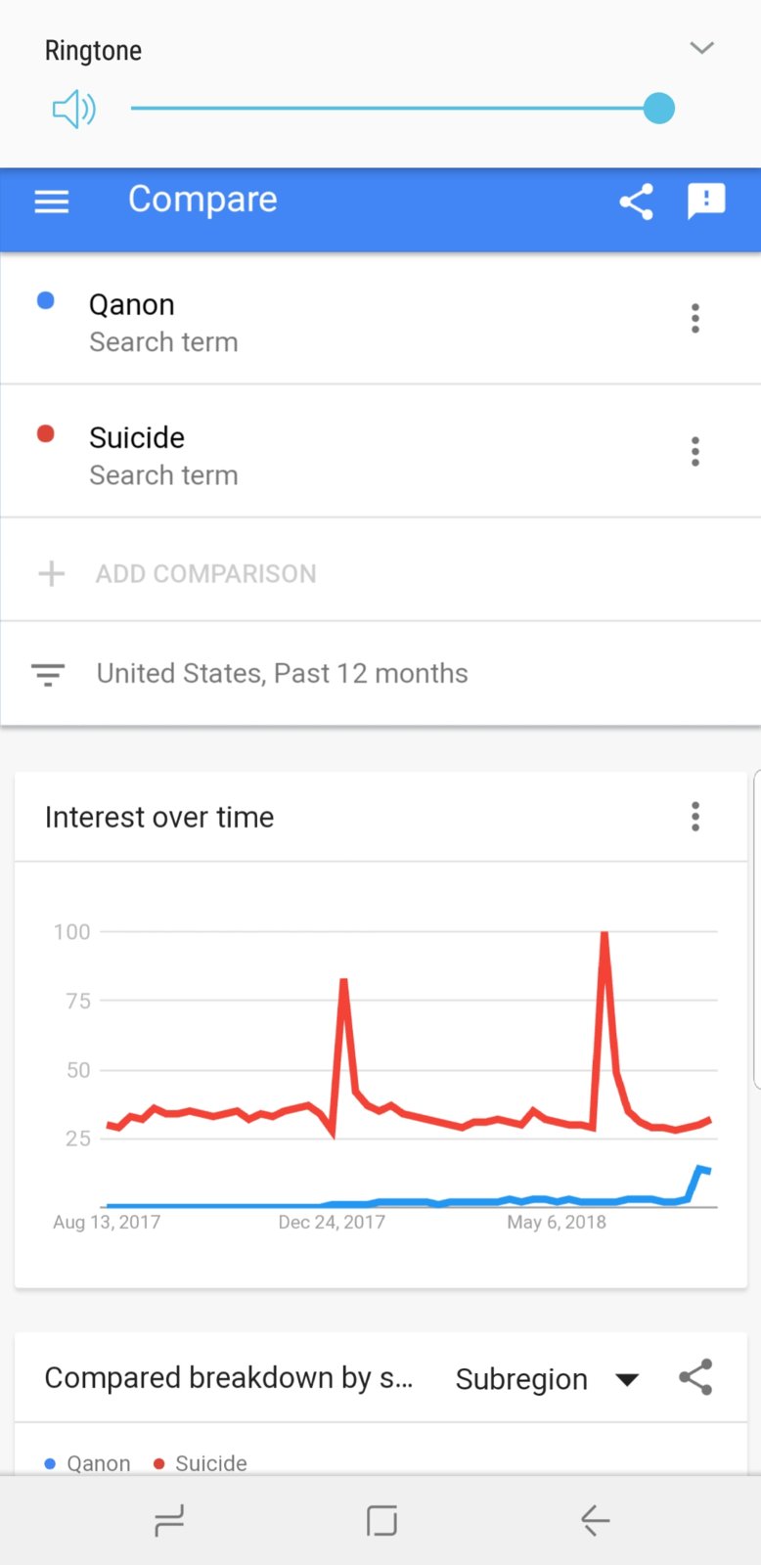The image size is (761, 1565).
Task: Click the Ringtone volume slider handle
Action: [x=659, y=109]
